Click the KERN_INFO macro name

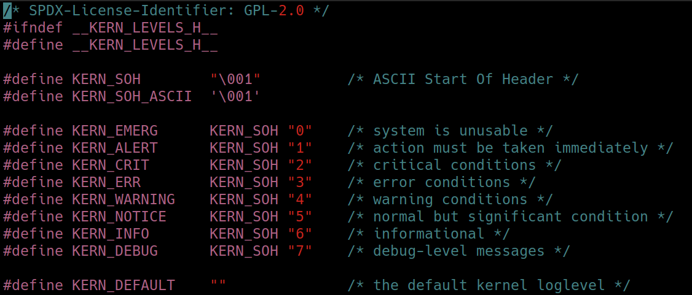pyautogui.click(x=110, y=234)
